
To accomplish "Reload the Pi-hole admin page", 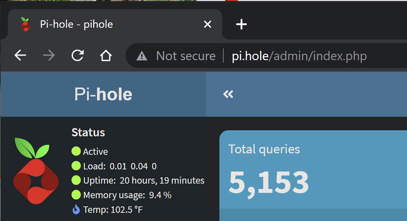I will [x=77, y=55].
